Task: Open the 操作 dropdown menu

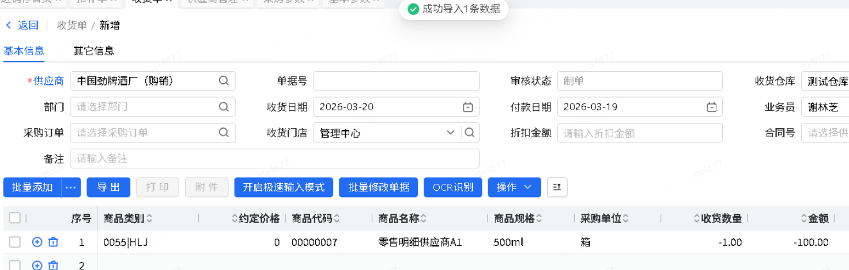Action: 514,187
